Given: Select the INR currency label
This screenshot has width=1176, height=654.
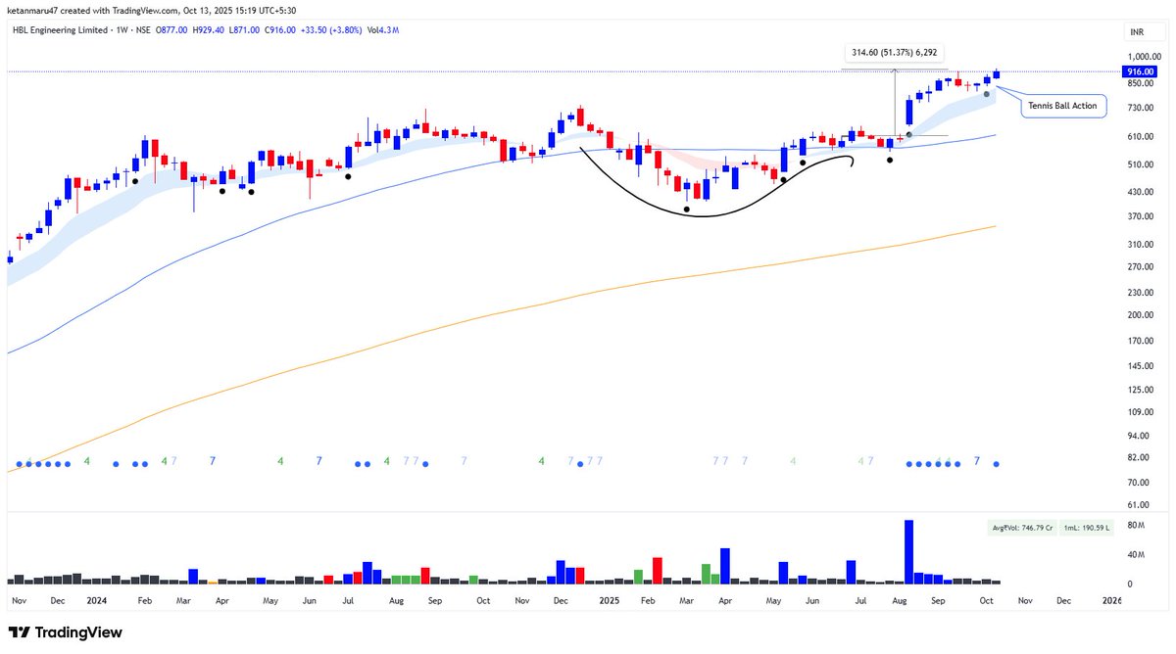Looking at the screenshot, I should click(1137, 32).
